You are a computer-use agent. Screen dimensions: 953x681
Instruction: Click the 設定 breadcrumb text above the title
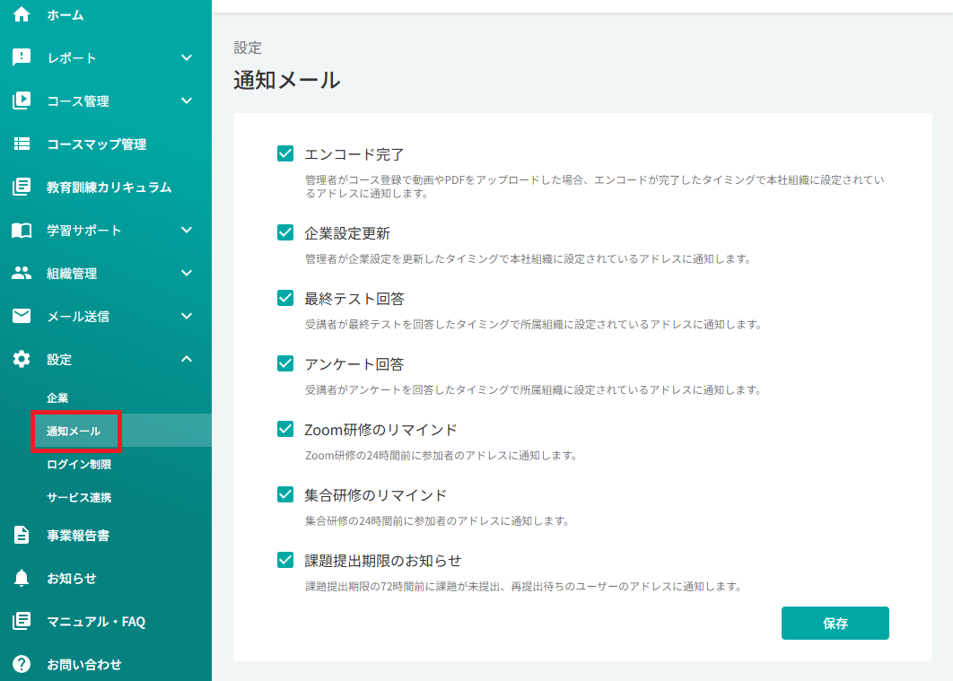[x=248, y=48]
